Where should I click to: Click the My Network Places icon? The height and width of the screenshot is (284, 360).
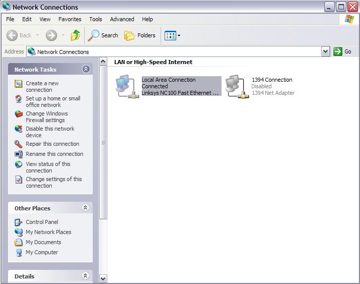pos(19,232)
